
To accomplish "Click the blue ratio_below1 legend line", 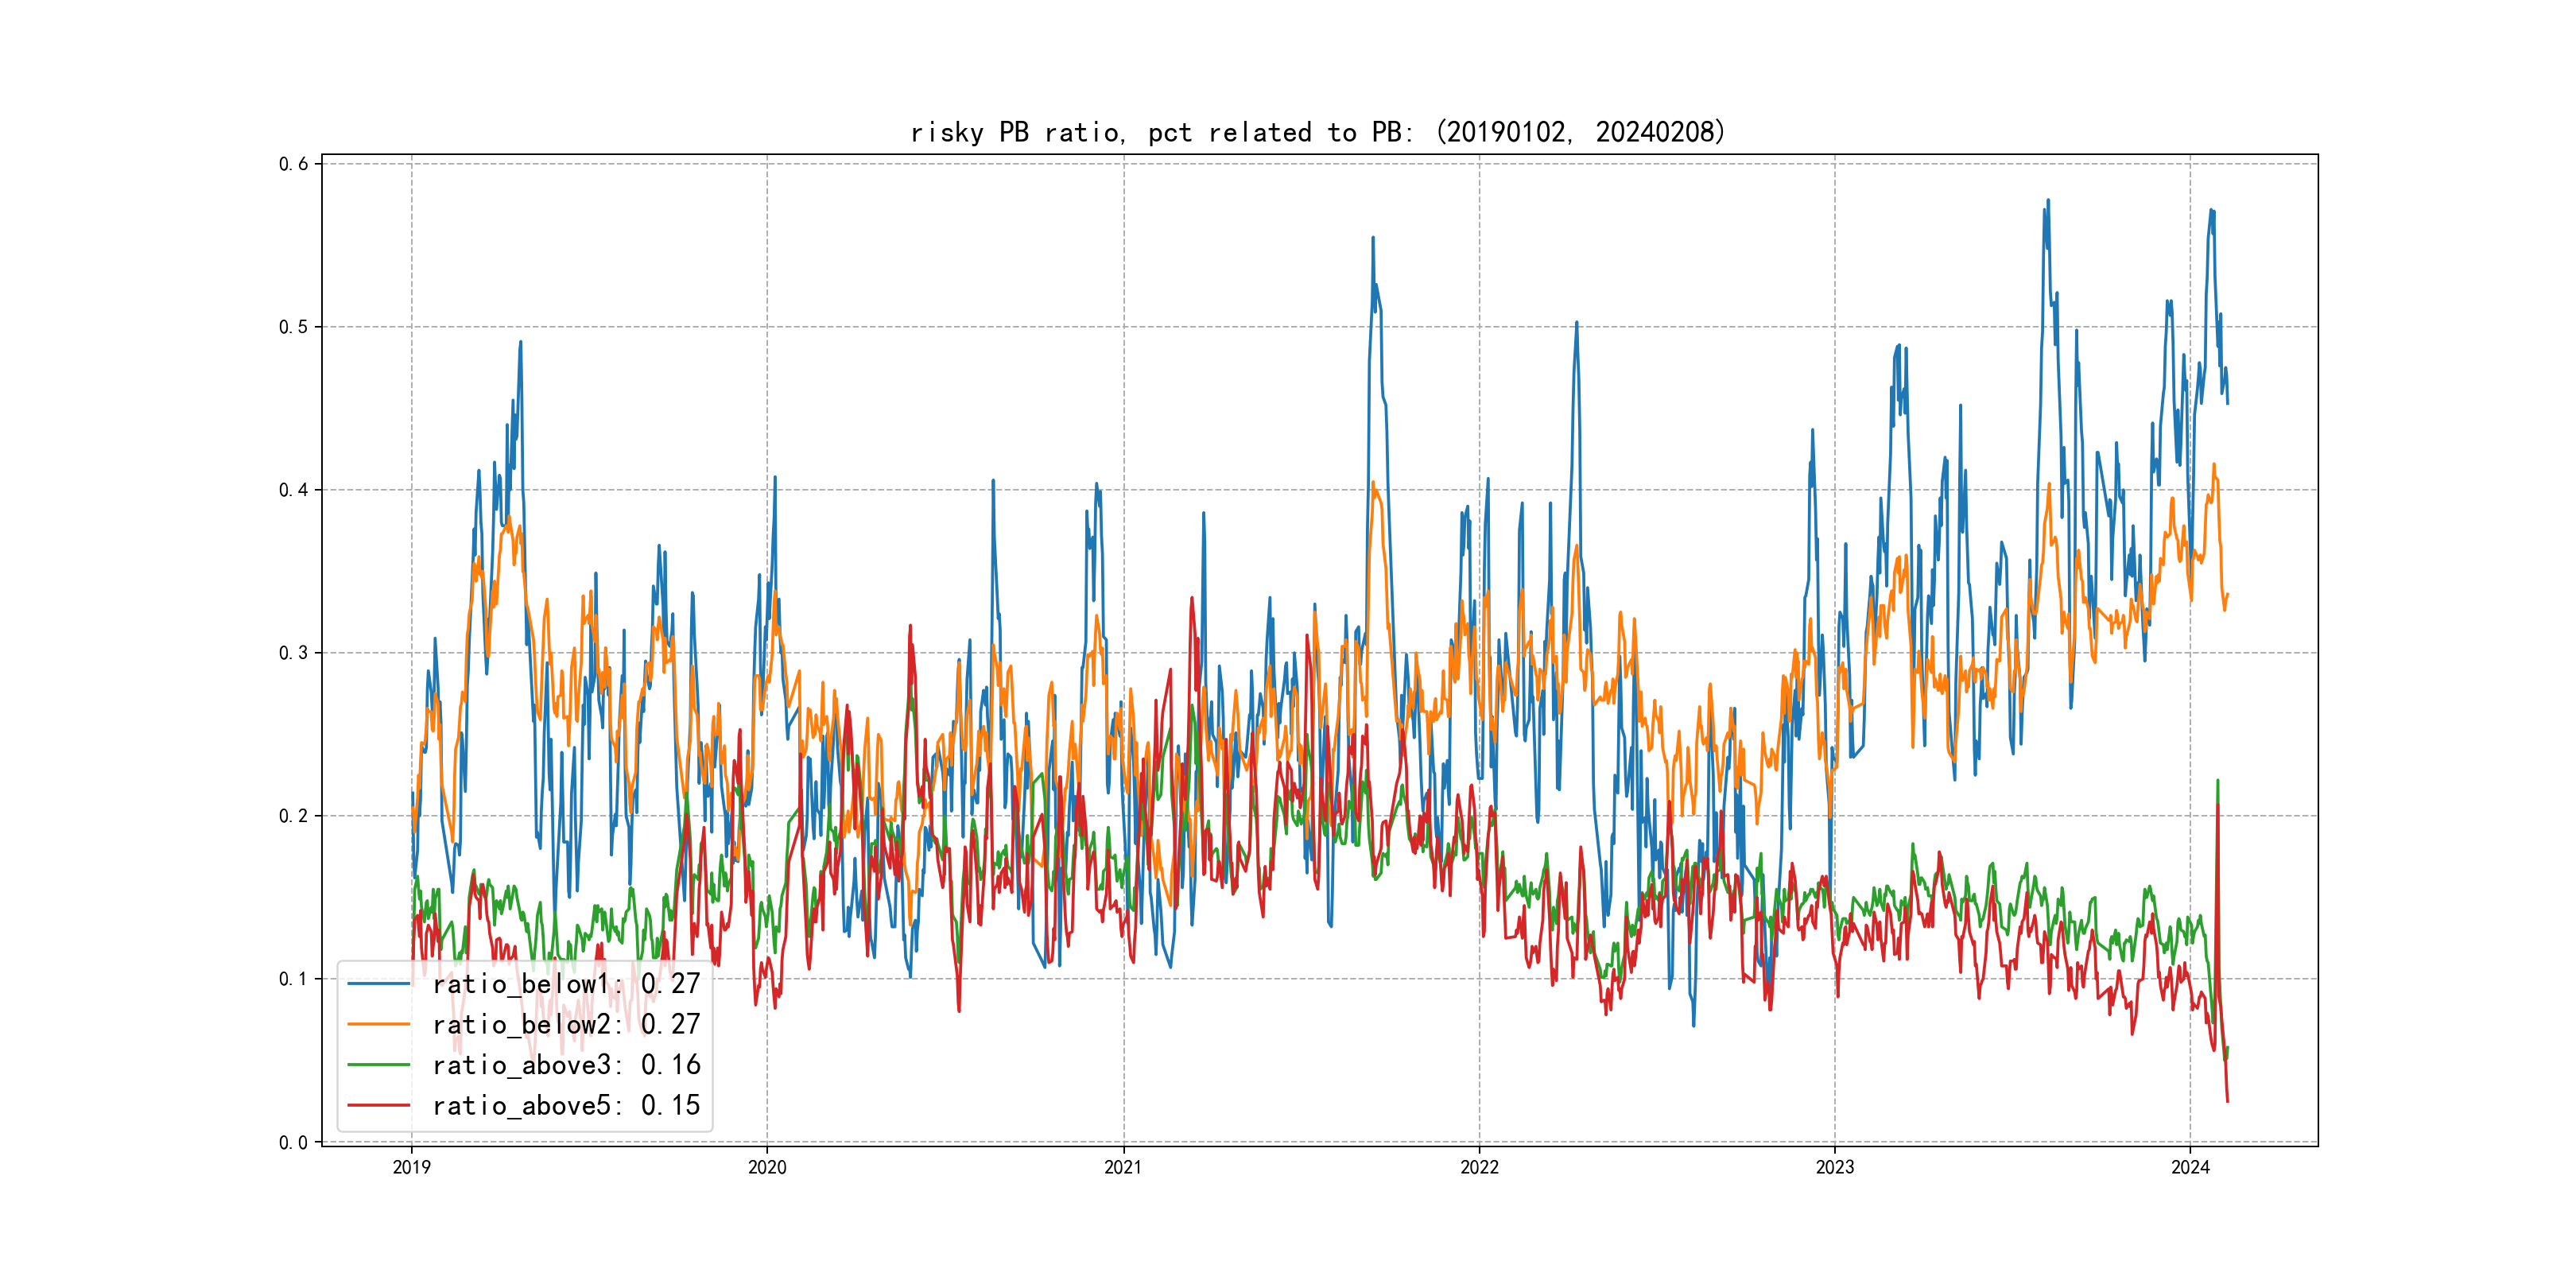I will tap(378, 984).
